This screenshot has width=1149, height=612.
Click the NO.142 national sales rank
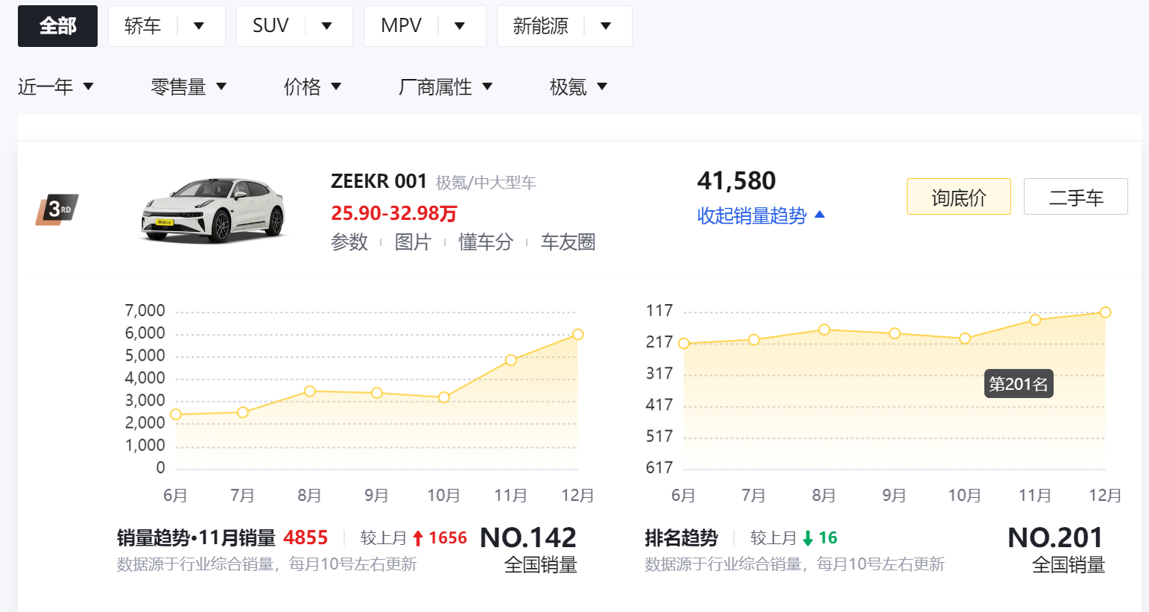(x=528, y=537)
